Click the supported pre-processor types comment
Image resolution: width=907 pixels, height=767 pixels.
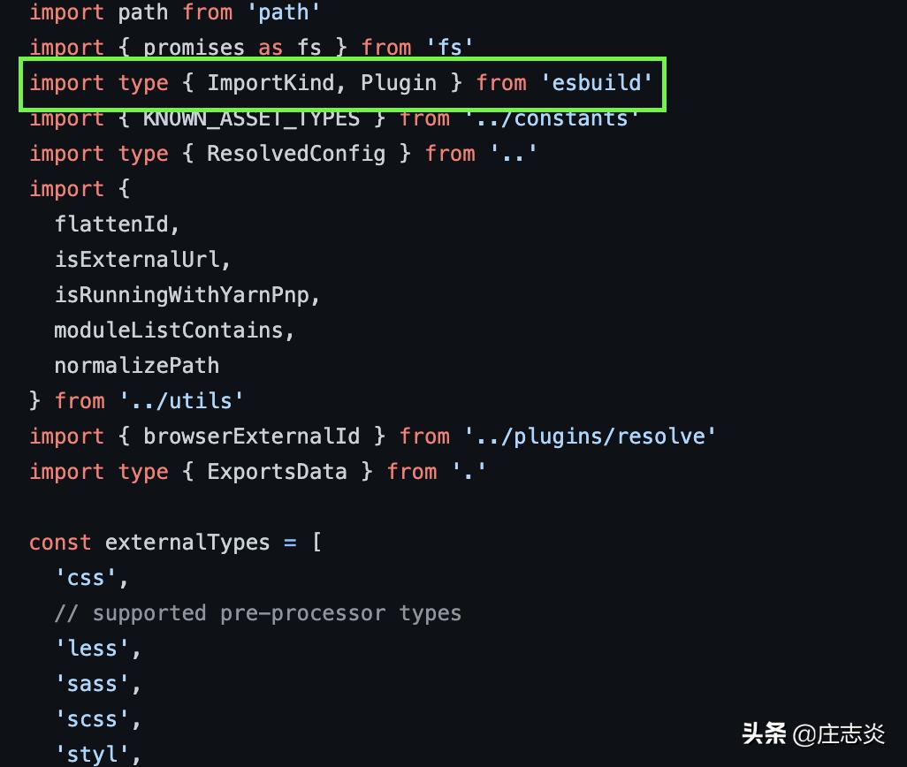[x=258, y=613]
